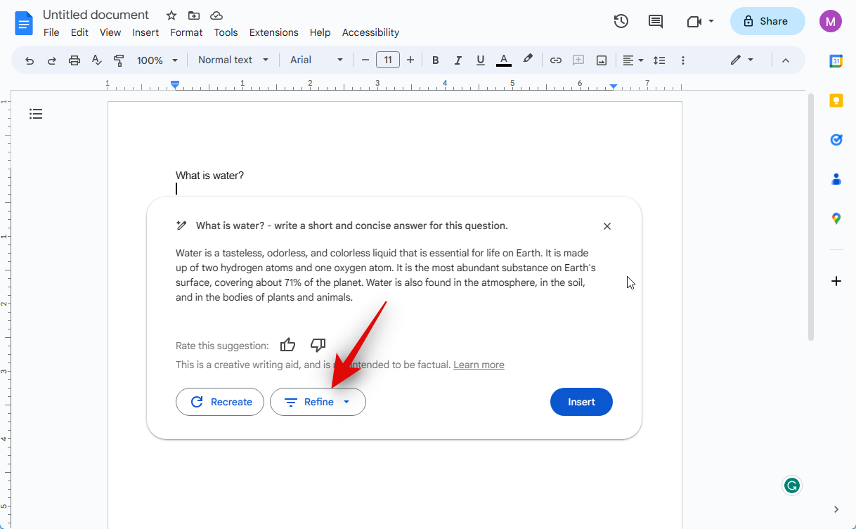Open the Normal text style dropdown
The image size is (856, 529).
pyautogui.click(x=233, y=60)
